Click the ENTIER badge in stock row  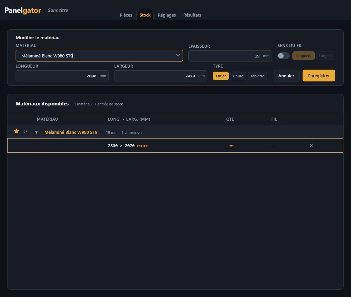coord(142,146)
